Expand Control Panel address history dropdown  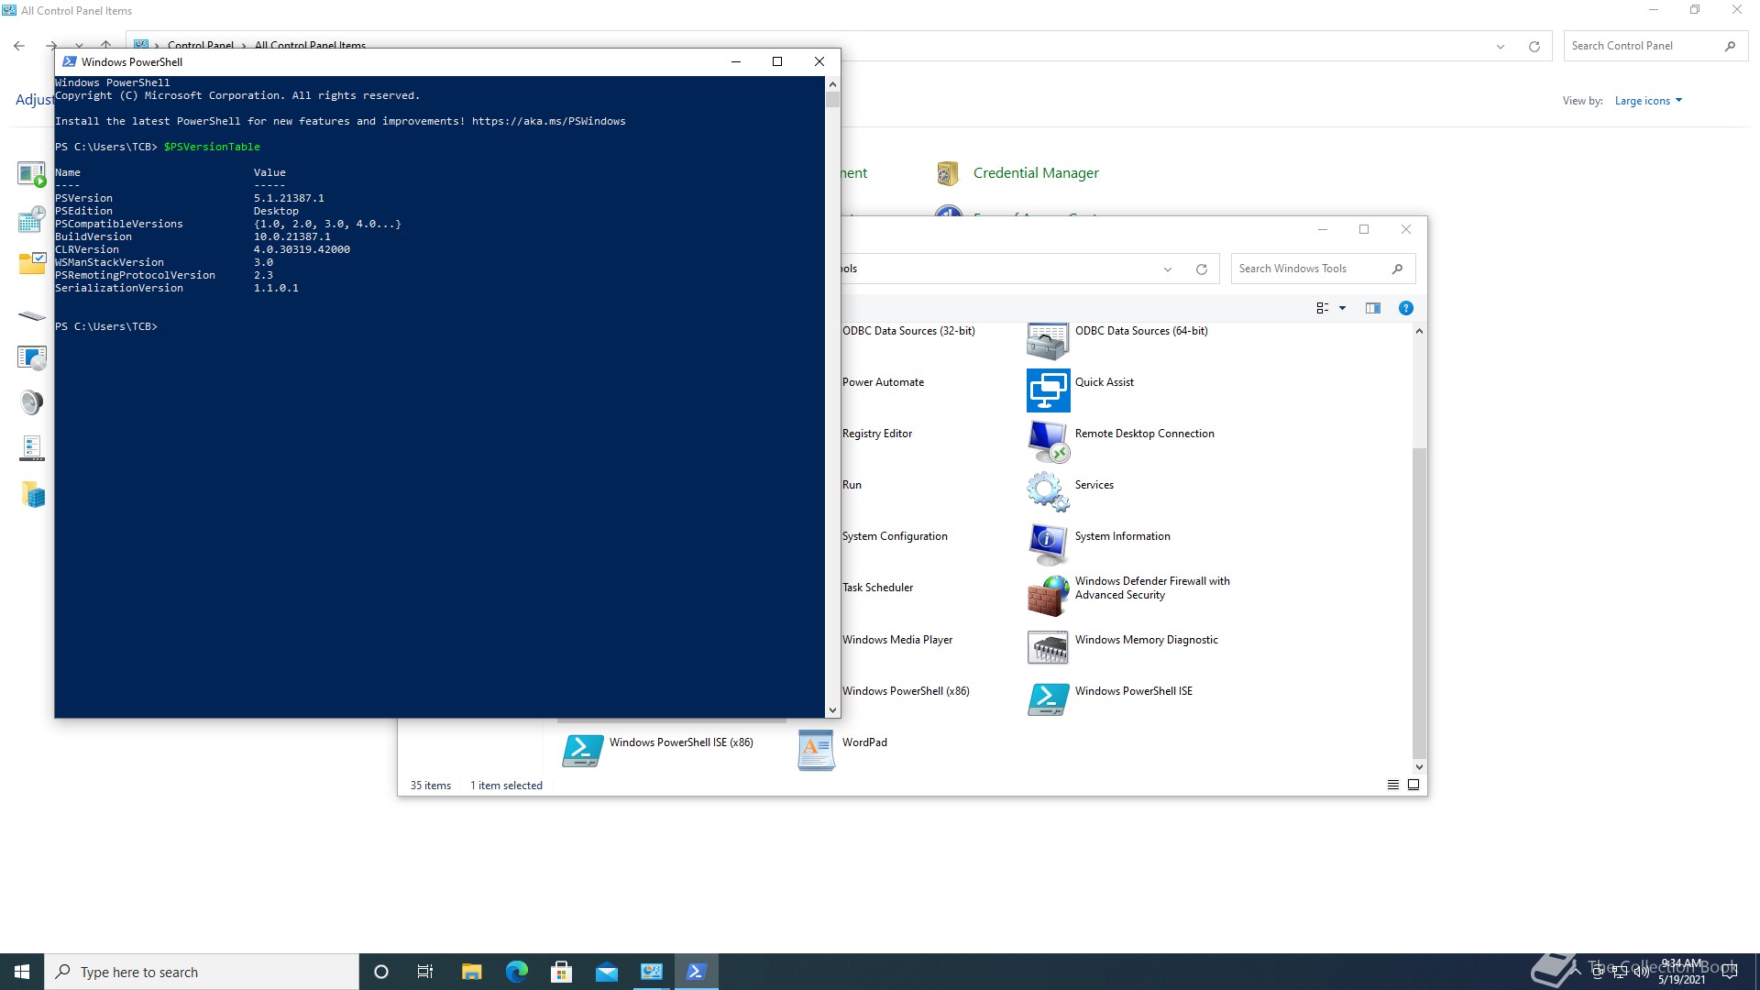coord(1501,47)
